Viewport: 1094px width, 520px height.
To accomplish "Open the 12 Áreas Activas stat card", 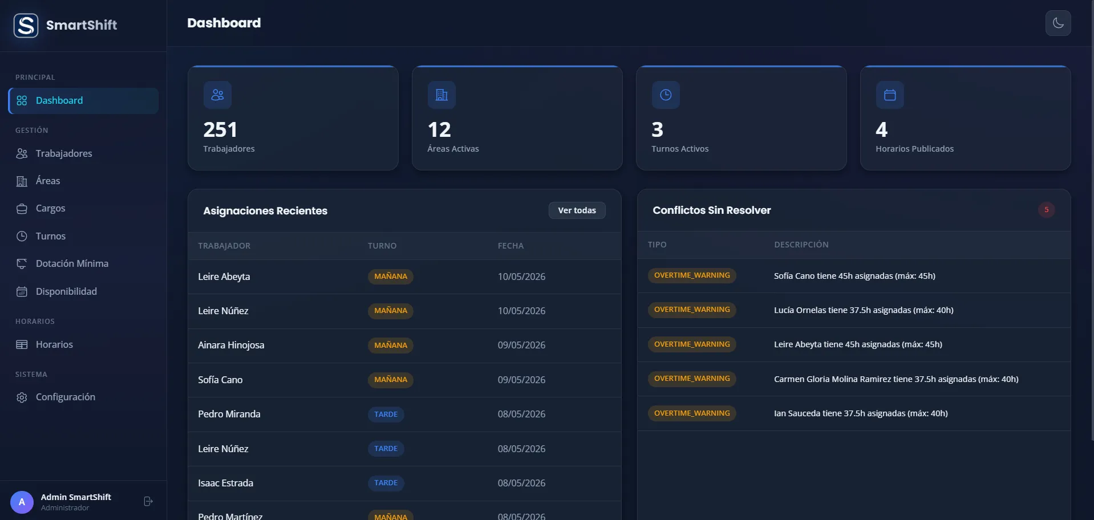I will coord(517,118).
